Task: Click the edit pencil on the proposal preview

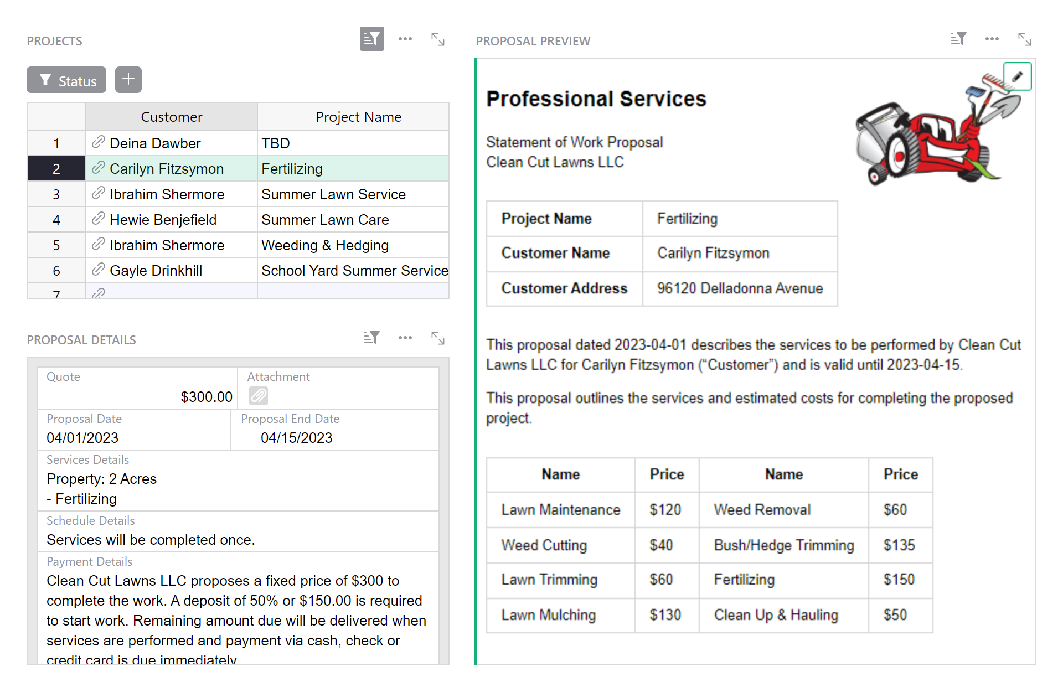Action: pyautogui.click(x=1018, y=76)
